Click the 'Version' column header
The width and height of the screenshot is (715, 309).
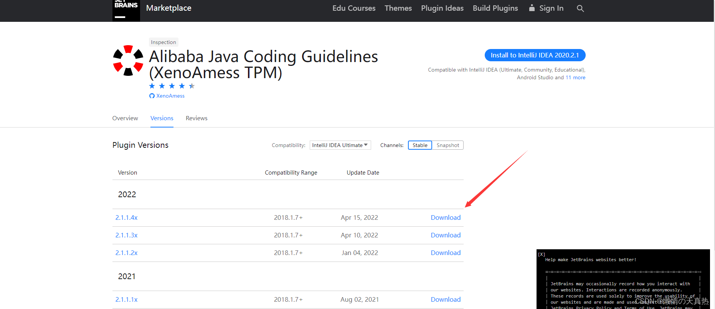127,173
